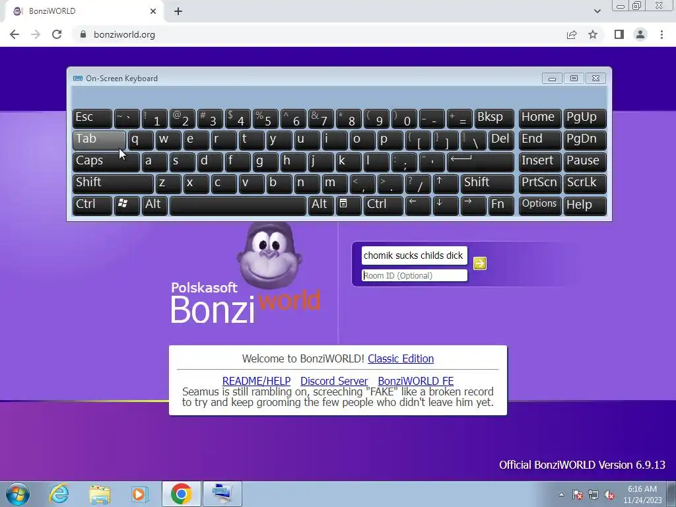Toggle the left Shift key
The height and width of the screenshot is (507, 676).
point(113,184)
